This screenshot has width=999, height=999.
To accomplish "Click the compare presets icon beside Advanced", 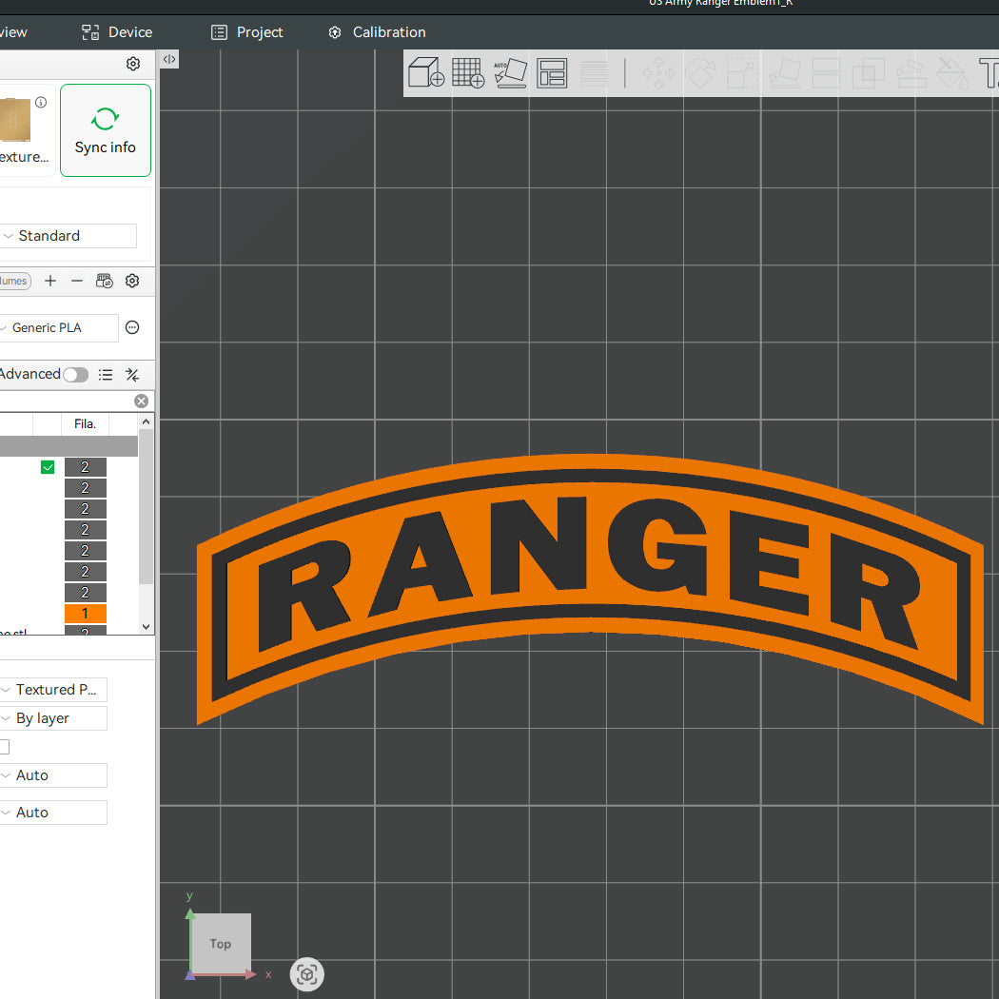I will (x=132, y=375).
